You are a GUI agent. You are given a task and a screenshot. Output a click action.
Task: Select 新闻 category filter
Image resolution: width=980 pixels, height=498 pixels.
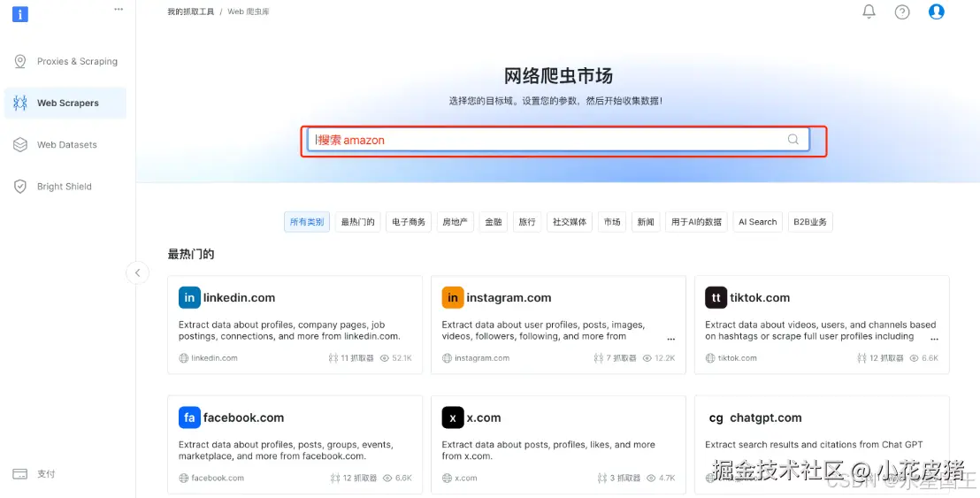646,222
